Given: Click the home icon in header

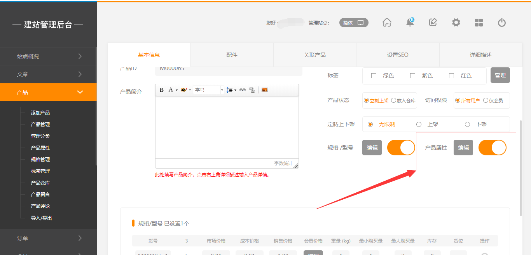Looking at the screenshot, I should (x=387, y=23).
